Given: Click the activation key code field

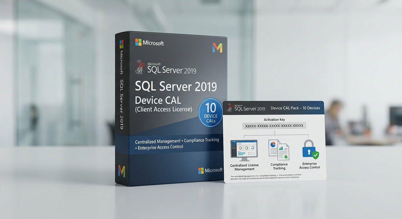Looking at the screenshot, I should pos(274,126).
